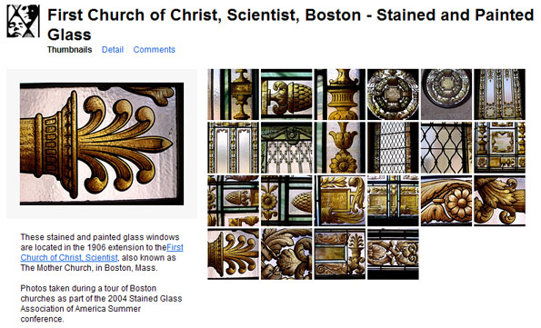Switch to the Detail view tab

113,50
